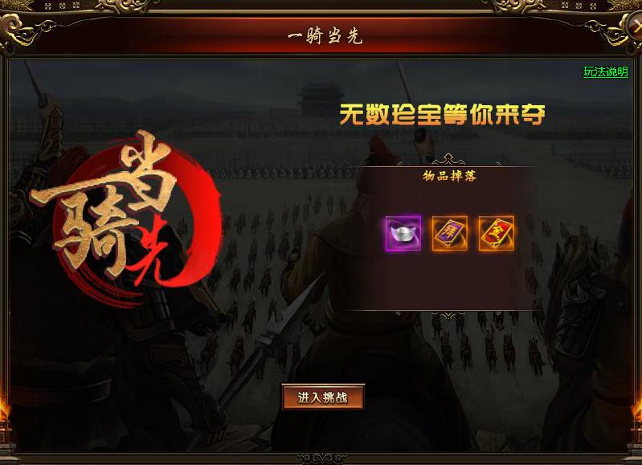This screenshot has height=465, width=642.
Task: Click the 无数珍宝等你来夺 golden headline
Action: pos(442,114)
